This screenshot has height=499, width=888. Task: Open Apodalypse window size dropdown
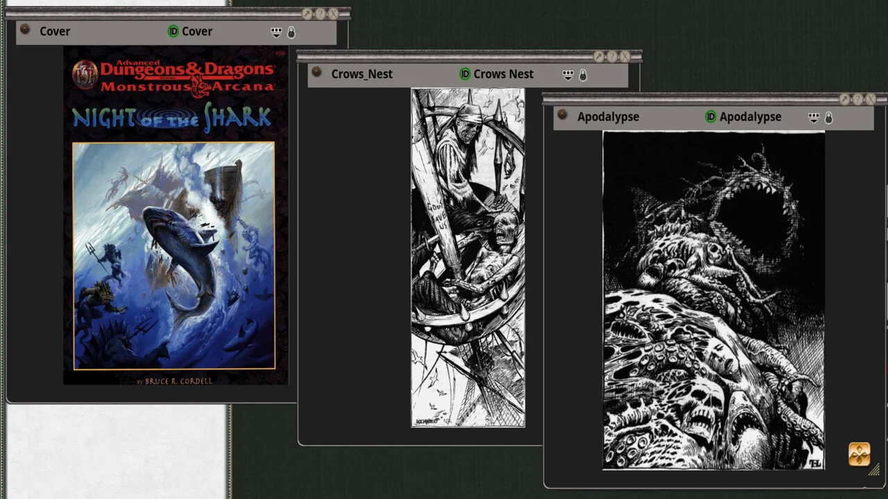coord(813,119)
